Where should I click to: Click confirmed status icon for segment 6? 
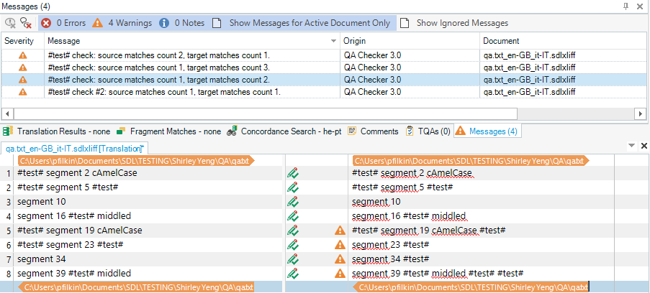(x=293, y=245)
